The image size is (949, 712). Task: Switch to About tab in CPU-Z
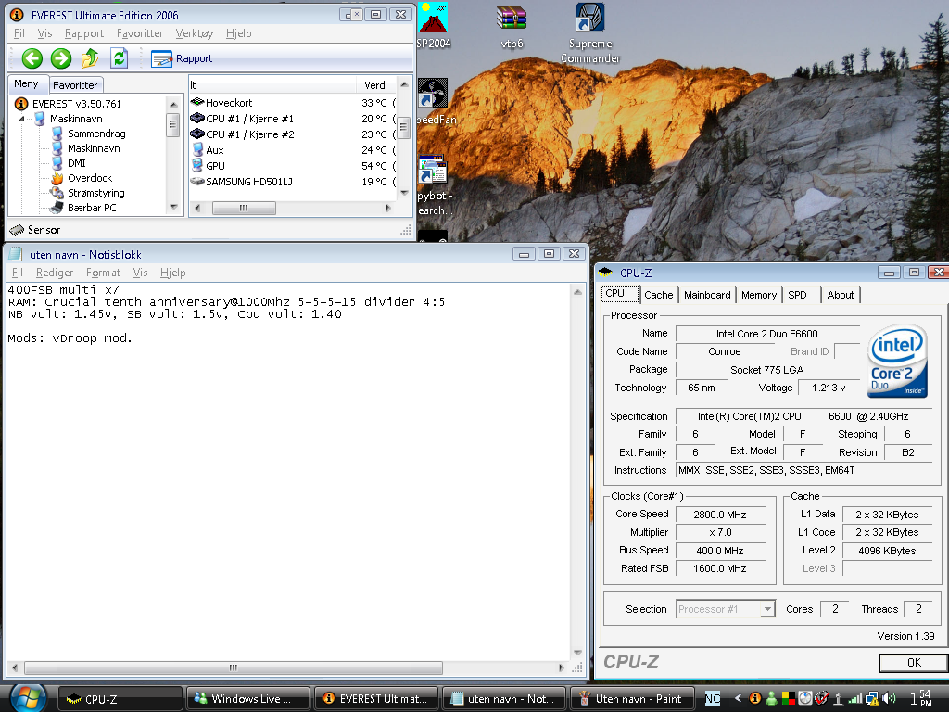(840, 295)
